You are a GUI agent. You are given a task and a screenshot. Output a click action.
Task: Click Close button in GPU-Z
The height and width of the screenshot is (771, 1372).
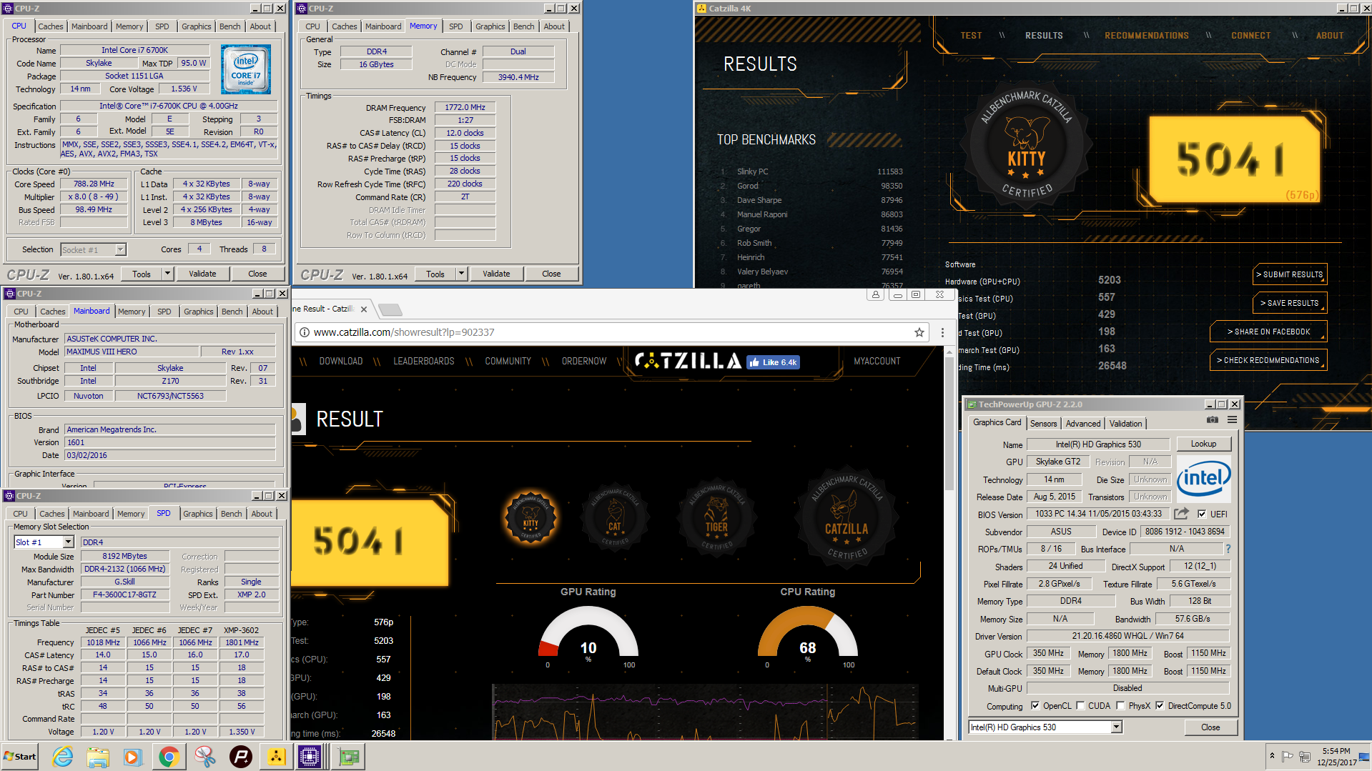1210,727
